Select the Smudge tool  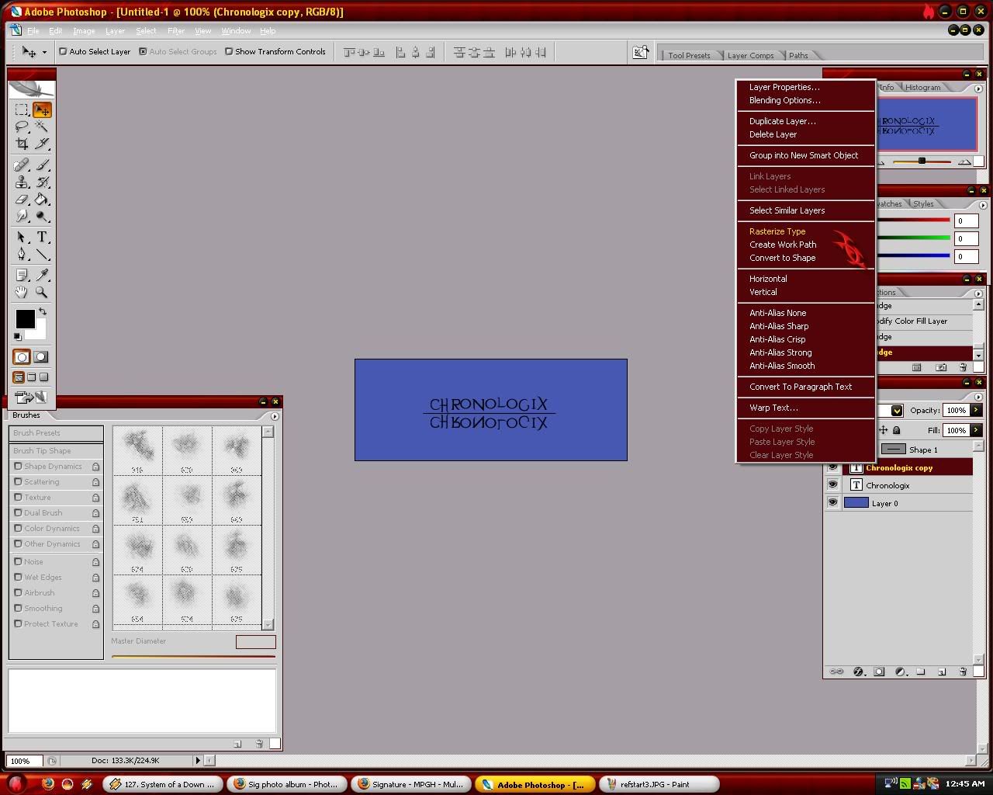click(x=22, y=217)
